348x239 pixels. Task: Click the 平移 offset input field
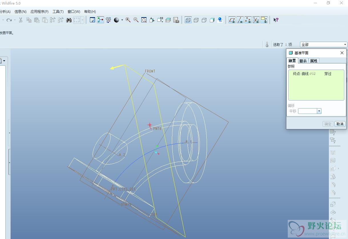307,111
